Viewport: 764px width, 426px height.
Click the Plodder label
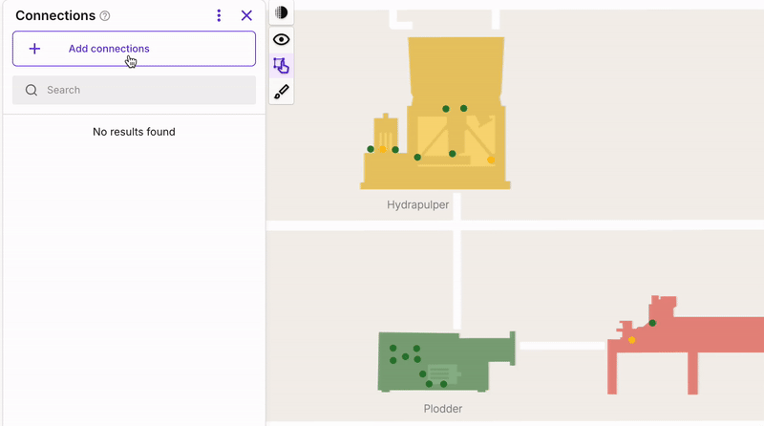(443, 409)
